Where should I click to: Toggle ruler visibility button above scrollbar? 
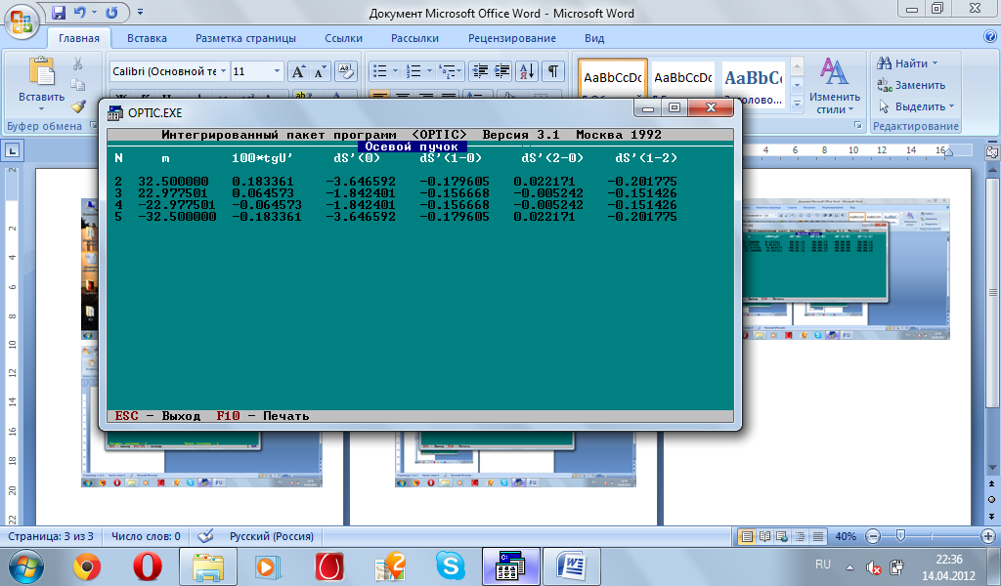[992, 151]
